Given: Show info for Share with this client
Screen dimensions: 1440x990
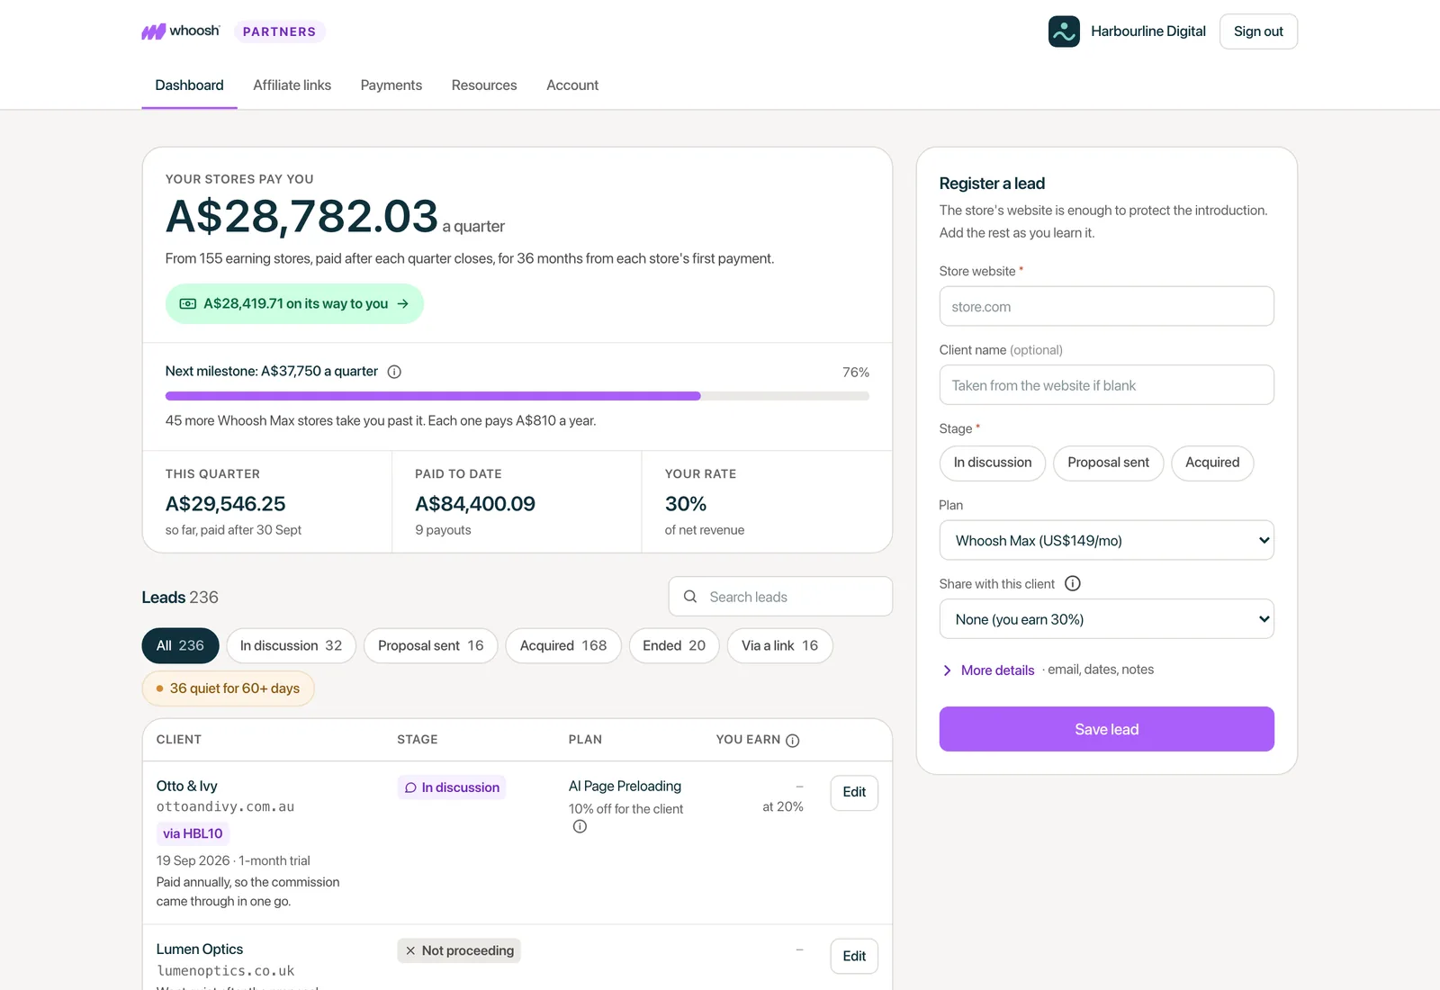Looking at the screenshot, I should pos(1073,583).
